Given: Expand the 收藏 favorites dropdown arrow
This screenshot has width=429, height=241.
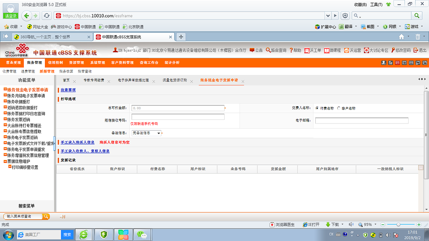Looking at the screenshot, I should [21, 27].
